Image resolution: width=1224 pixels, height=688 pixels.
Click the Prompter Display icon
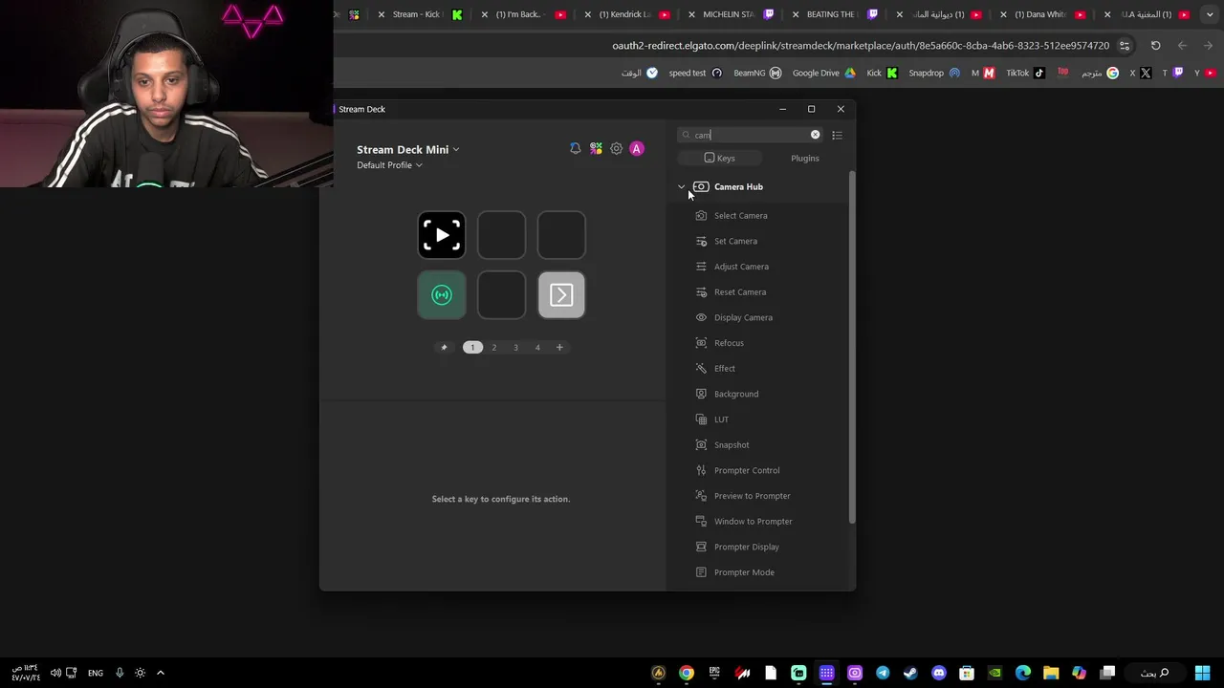[x=701, y=547]
